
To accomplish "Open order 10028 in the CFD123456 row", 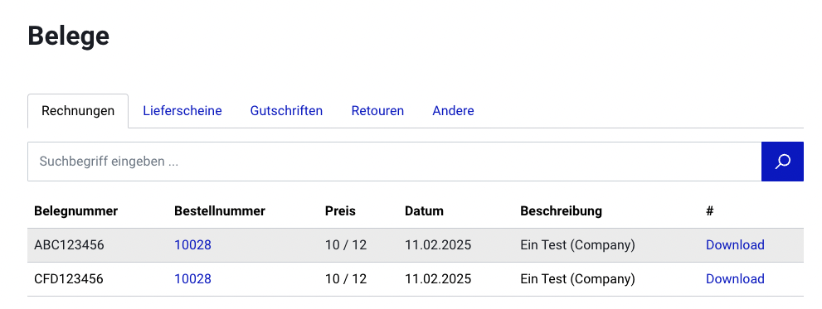I will pyautogui.click(x=193, y=278).
